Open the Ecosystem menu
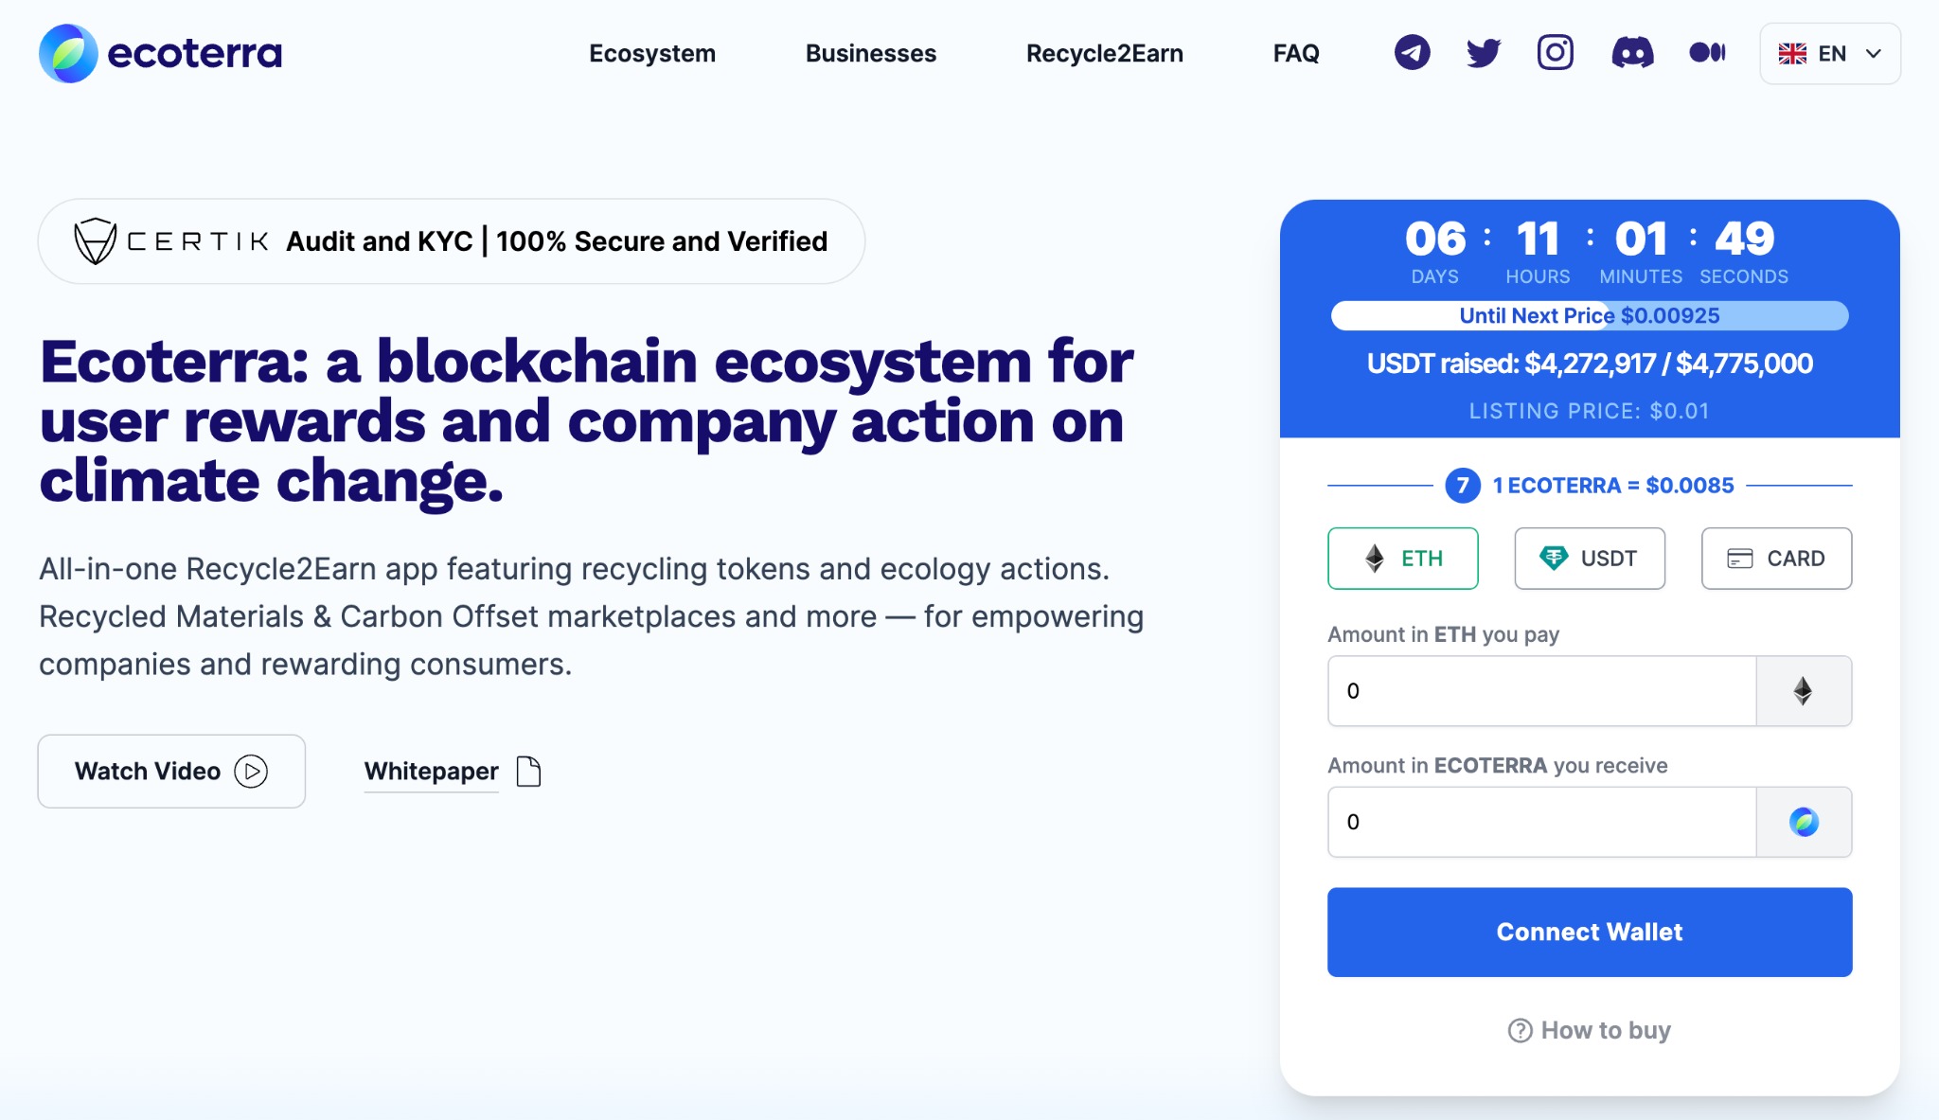1939x1120 pixels. [652, 54]
